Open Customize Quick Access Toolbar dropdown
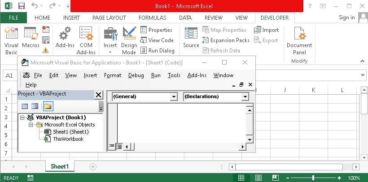The width and height of the screenshot is (368, 182). click(68, 6)
